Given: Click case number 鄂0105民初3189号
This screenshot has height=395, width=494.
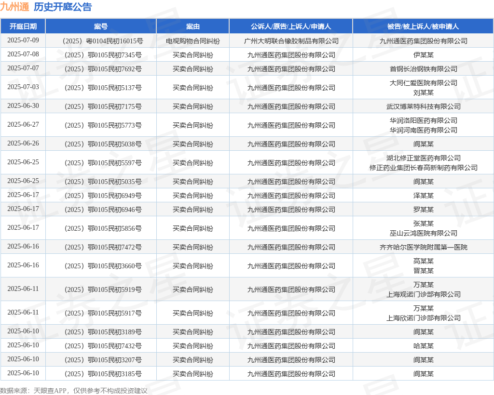Looking at the screenshot, I should (x=103, y=332).
